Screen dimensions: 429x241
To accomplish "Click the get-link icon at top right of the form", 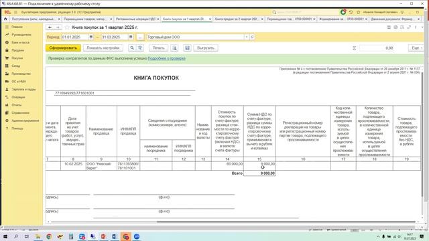I will 409,27.
